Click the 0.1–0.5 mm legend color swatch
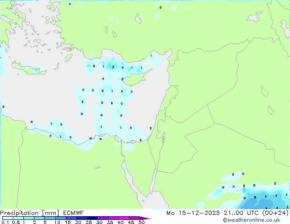The image size is (290, 224). [8, 218]
